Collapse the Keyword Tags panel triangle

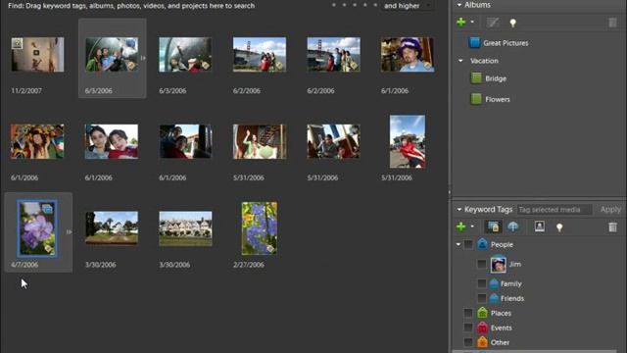pos(459,209)
